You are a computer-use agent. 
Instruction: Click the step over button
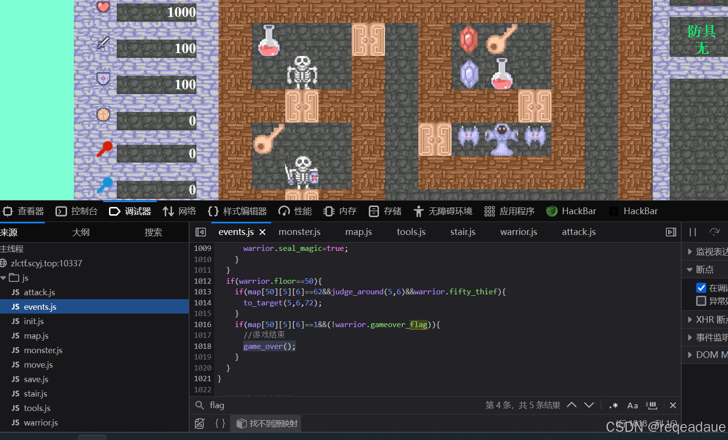pyautogui.click(x=714, y=232)
